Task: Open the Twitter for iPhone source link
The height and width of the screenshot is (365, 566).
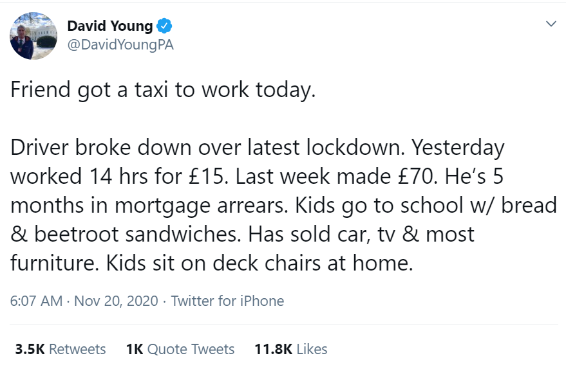Action: pyautogui.click(x=227, y=301)
